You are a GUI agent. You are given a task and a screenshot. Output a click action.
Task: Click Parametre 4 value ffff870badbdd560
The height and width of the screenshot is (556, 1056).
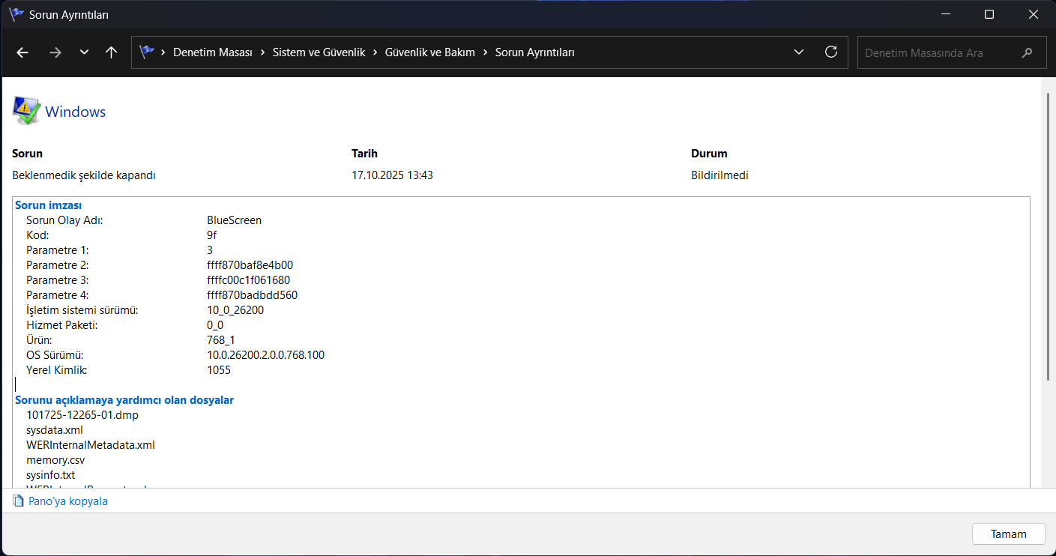point(253,295)
